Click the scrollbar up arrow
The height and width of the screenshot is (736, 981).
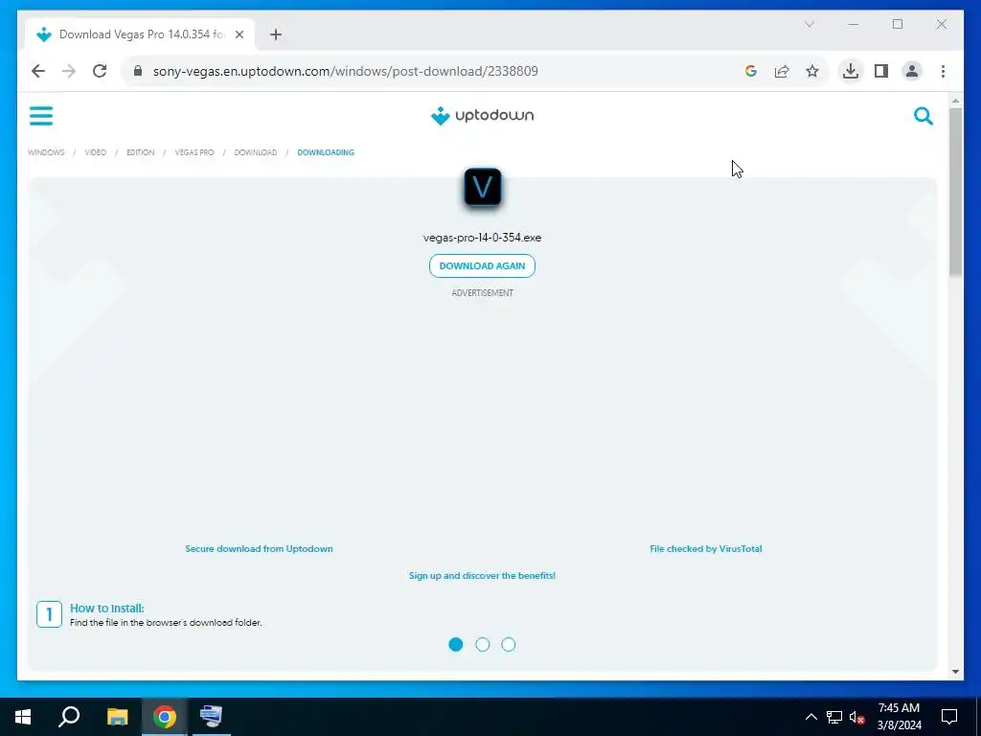point(955,100)
